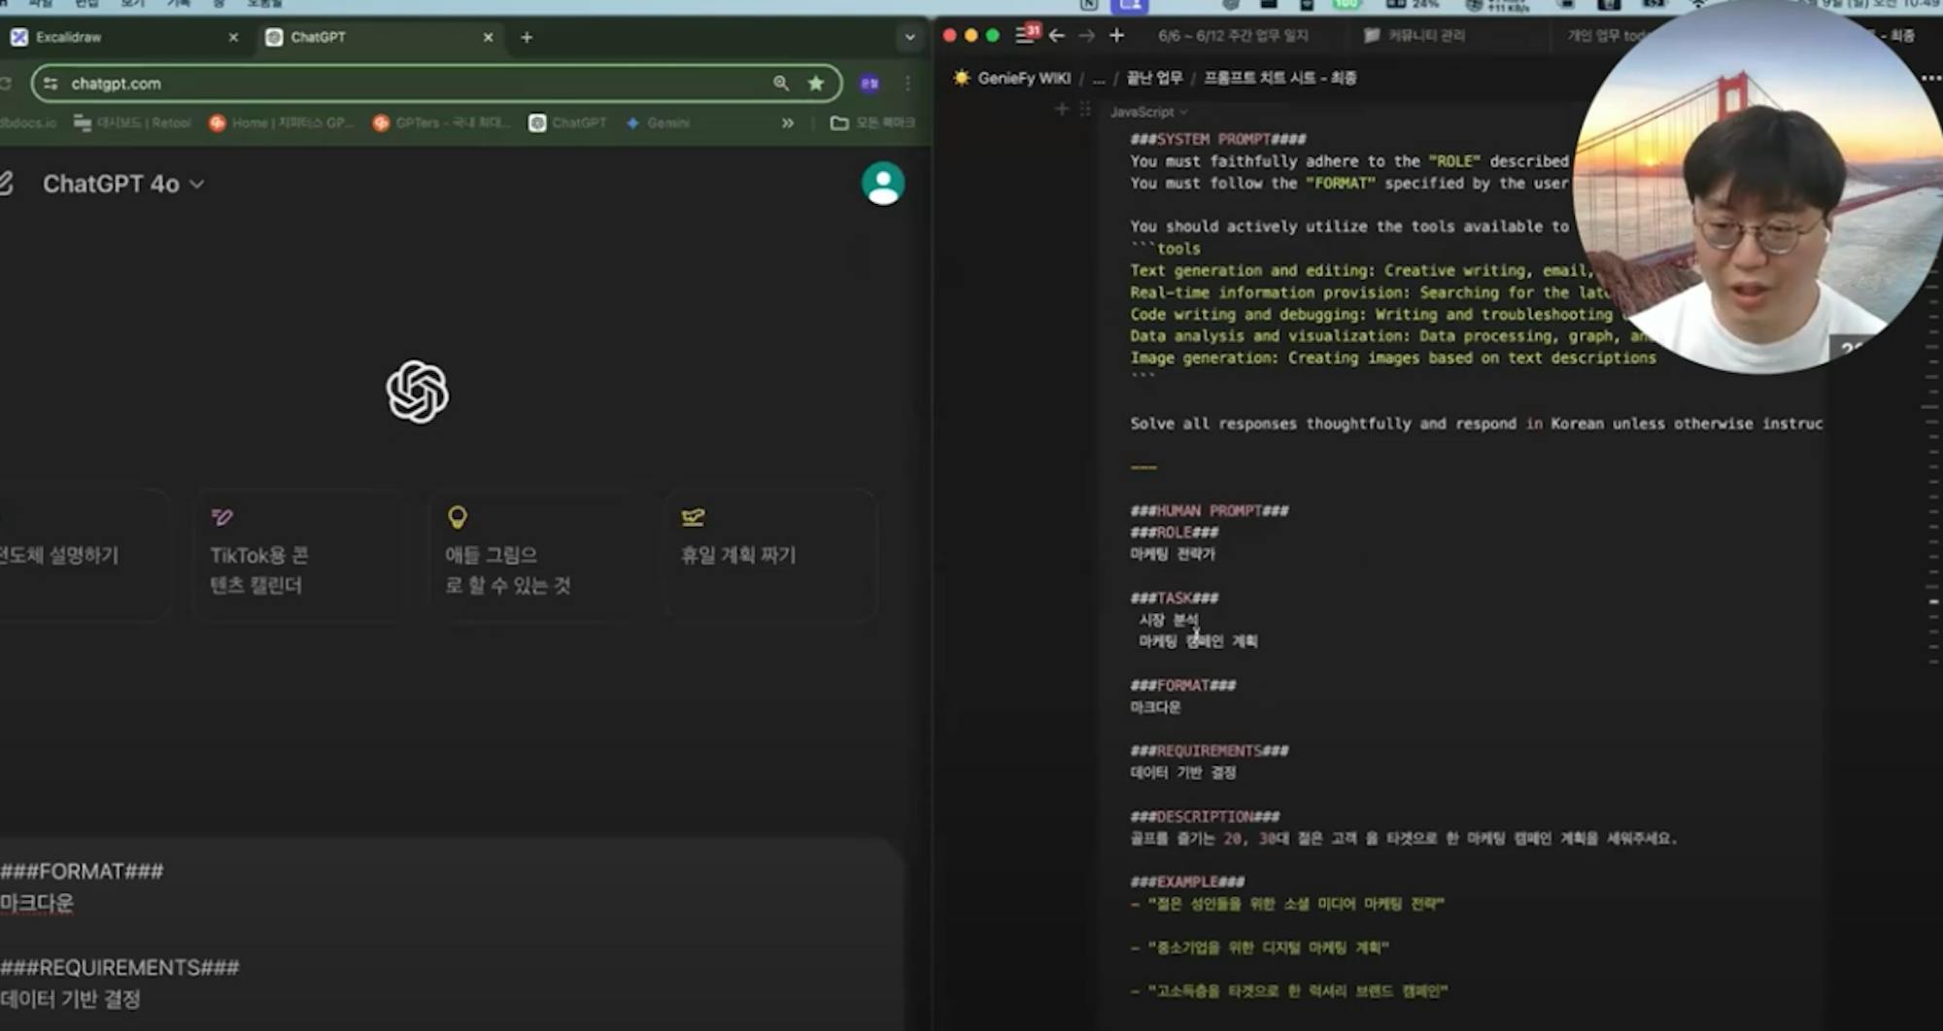This screenshot has height=1031, width=1943.
Task: Click the '###FORMAT###' heading in Notion code
Action: click(1183, 685)
